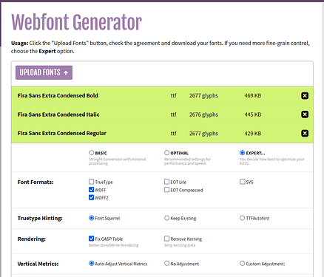Select the Basic conversion option
This screenshot has width=324, height=277.
pyautogui.click(x=92, y=153)
